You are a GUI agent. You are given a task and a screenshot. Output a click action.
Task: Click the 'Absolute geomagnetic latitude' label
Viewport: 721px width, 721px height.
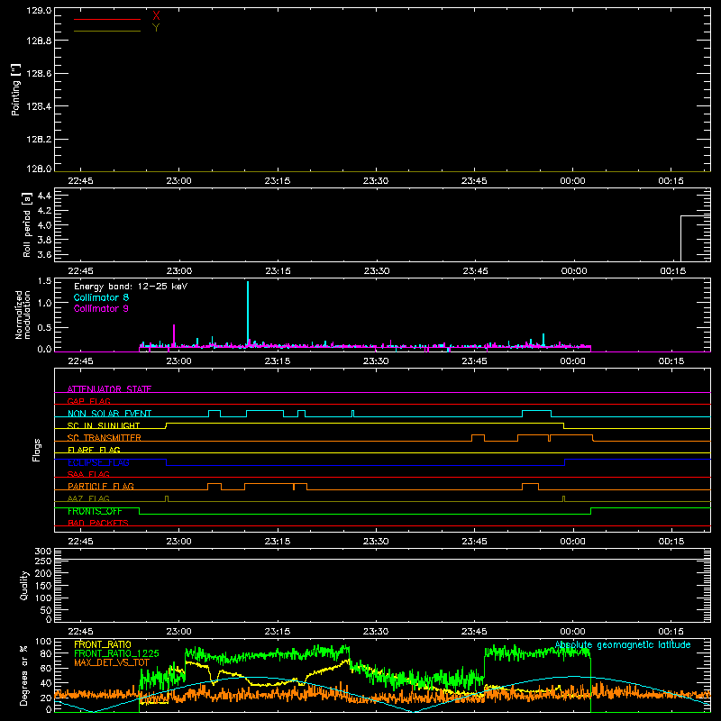click(x=623, y=644)
